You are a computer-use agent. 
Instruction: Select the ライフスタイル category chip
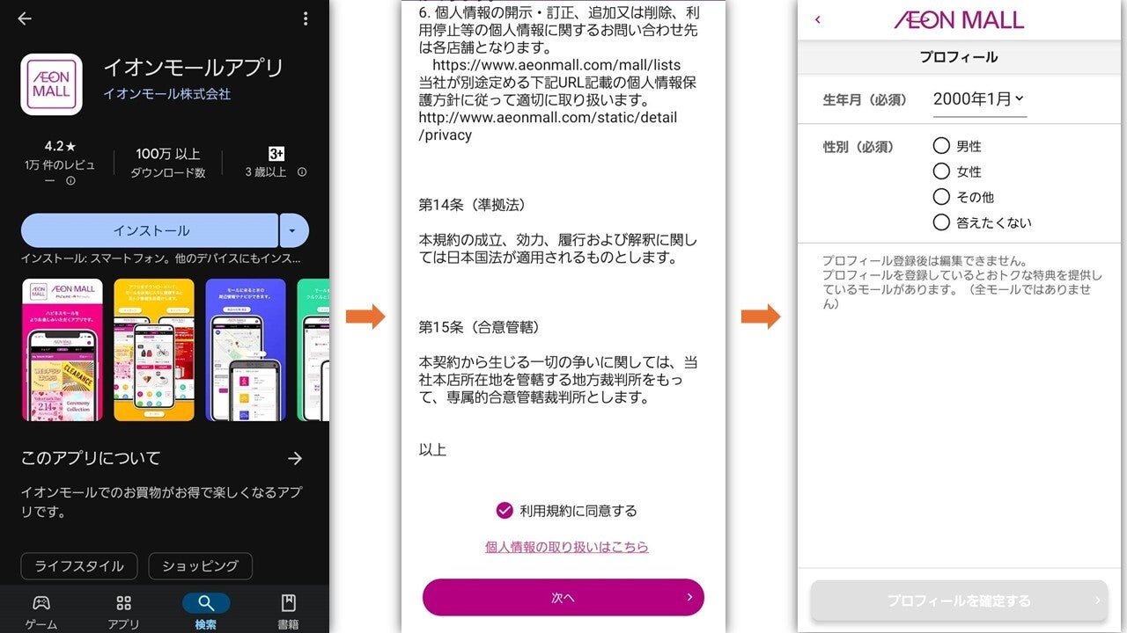79,566
